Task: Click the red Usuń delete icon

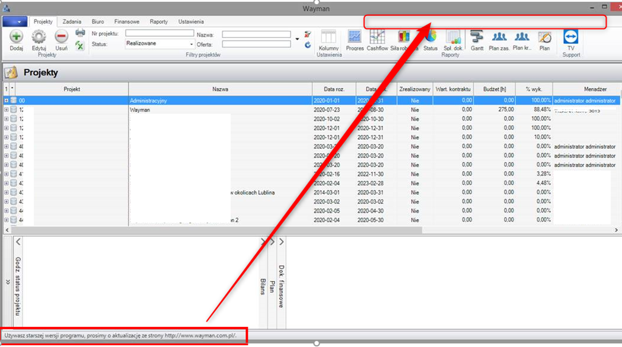Action: [x=61, y=37]
